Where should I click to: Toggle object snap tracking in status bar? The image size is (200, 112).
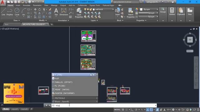point(148,110)
